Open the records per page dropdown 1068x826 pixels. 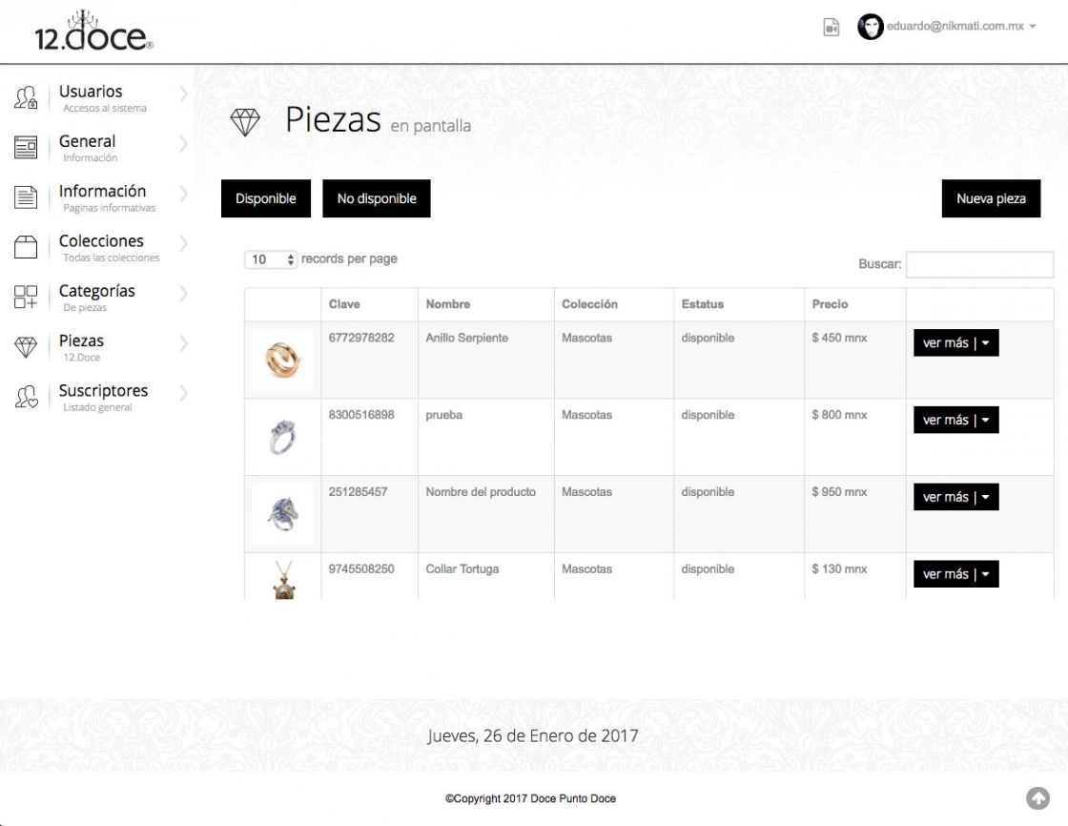(271, 259)
